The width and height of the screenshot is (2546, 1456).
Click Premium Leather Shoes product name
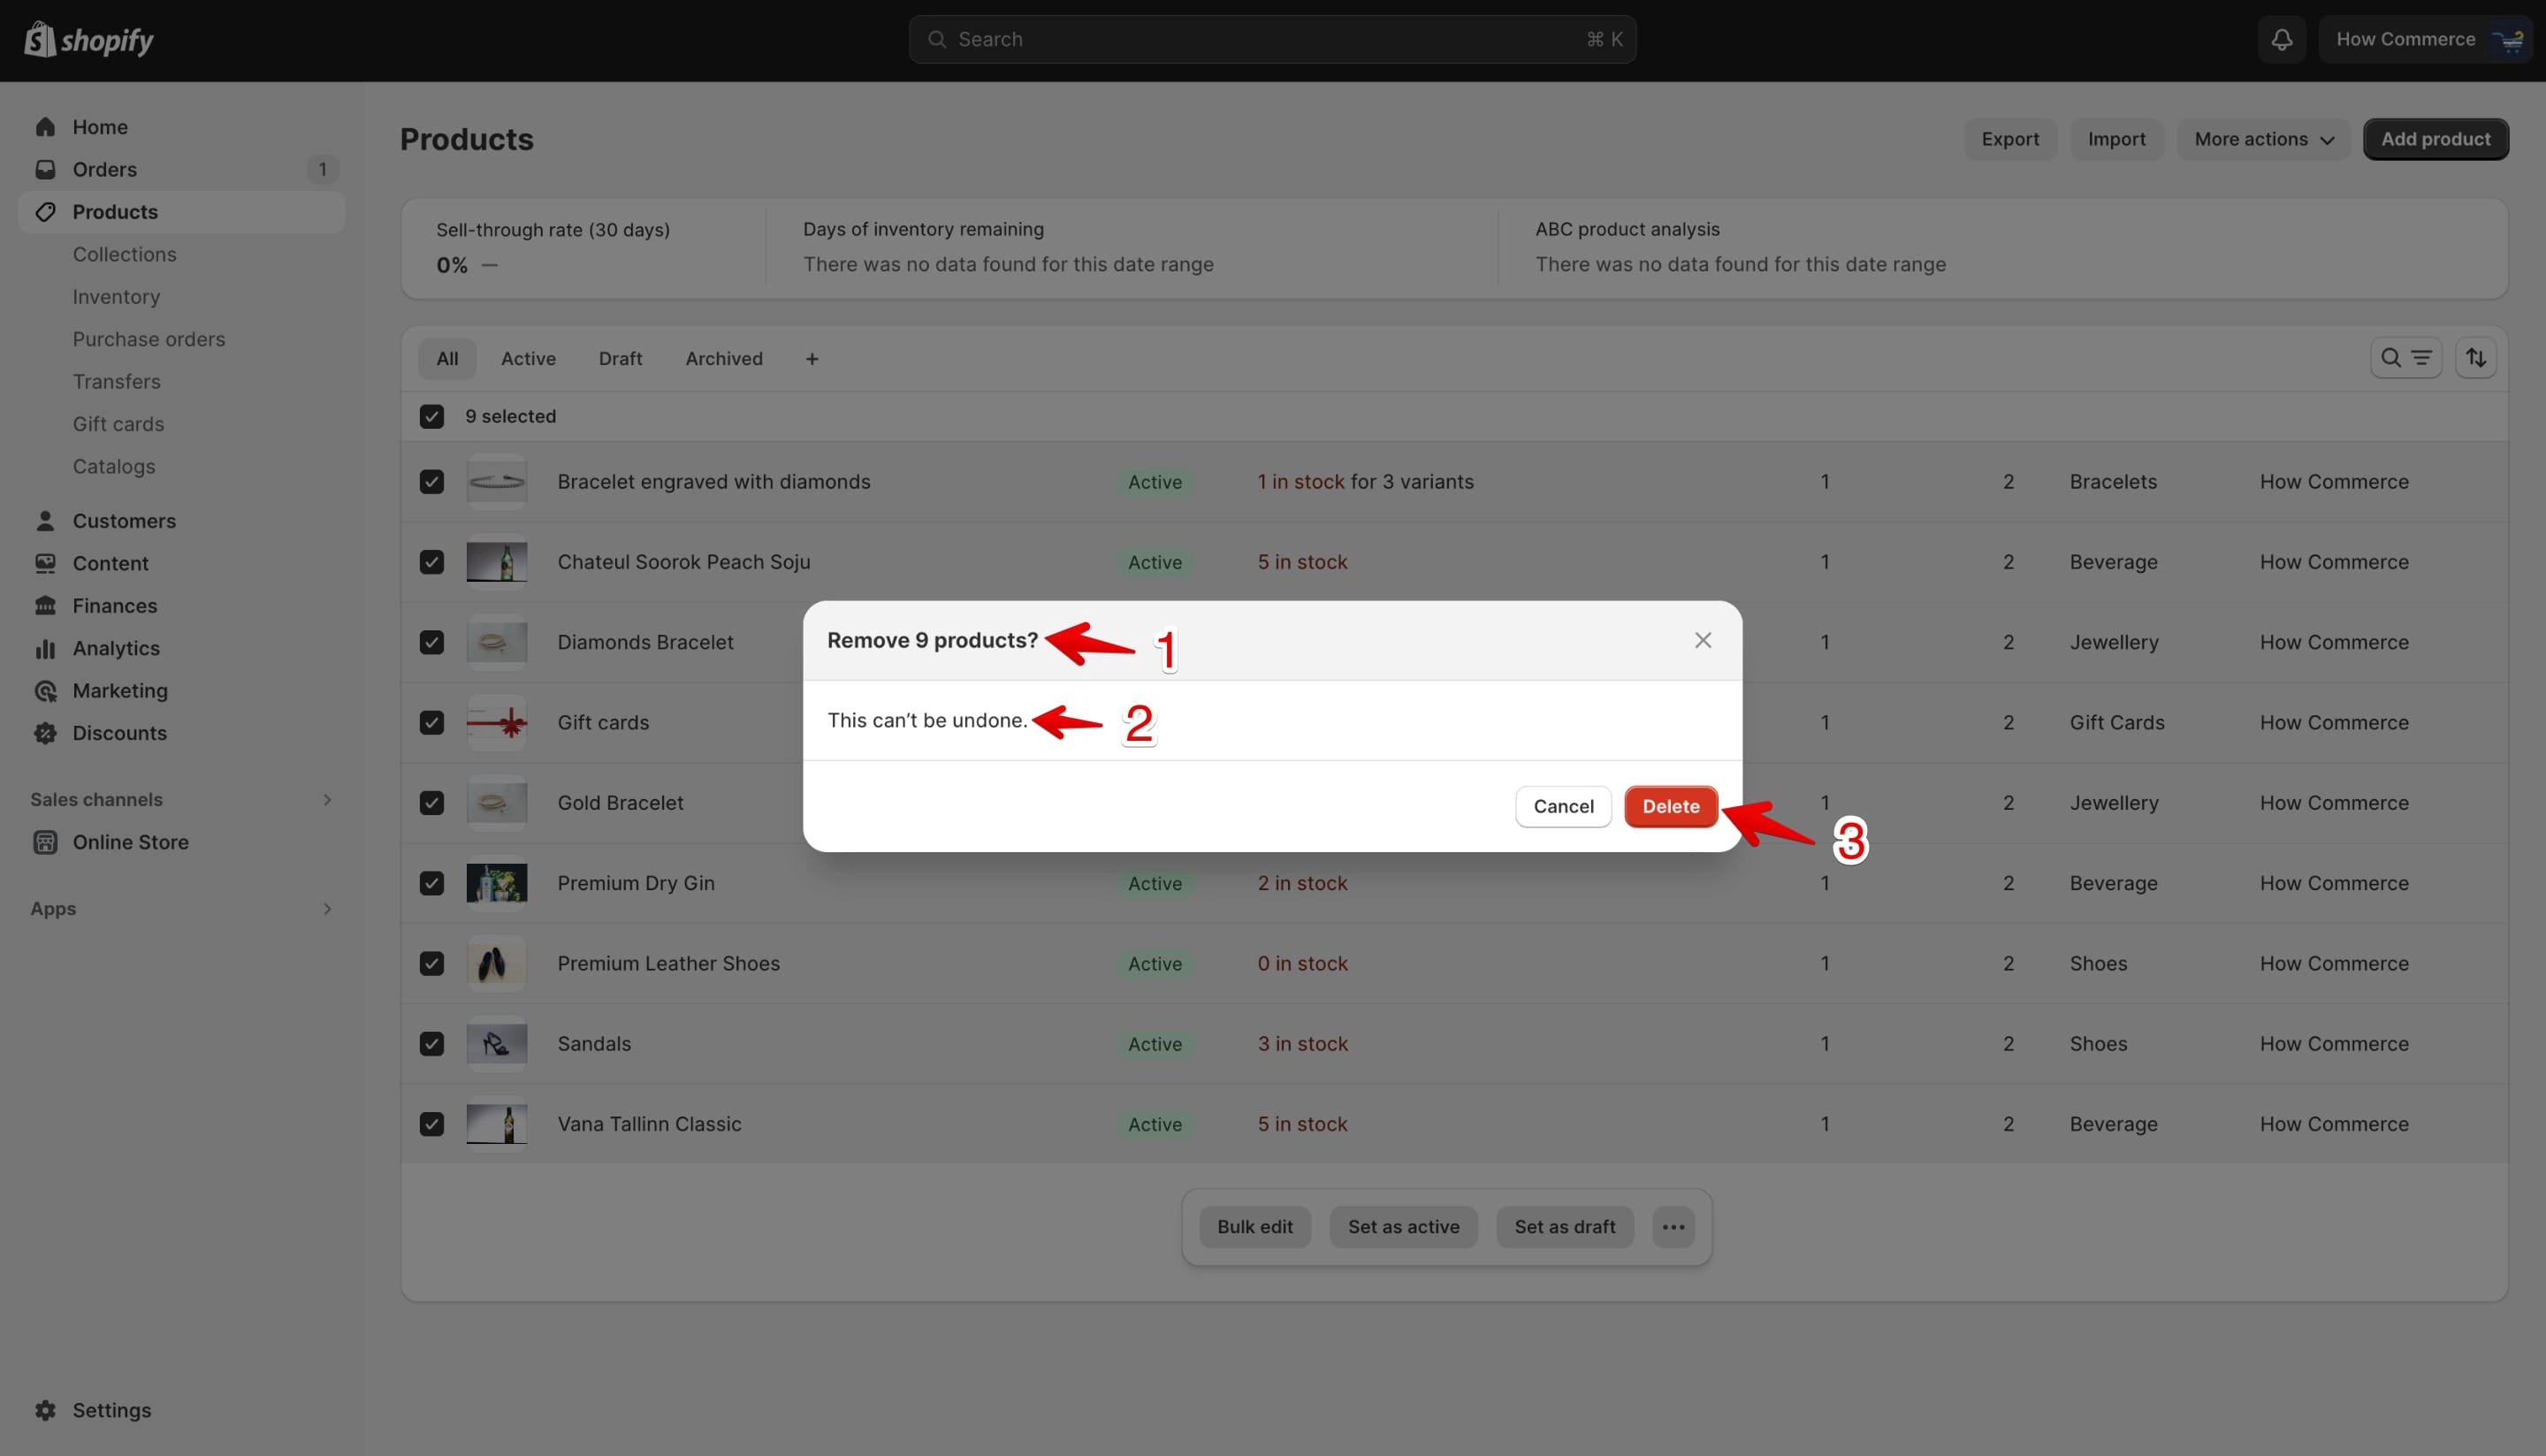pyautogui.click(x=668, y=963)
